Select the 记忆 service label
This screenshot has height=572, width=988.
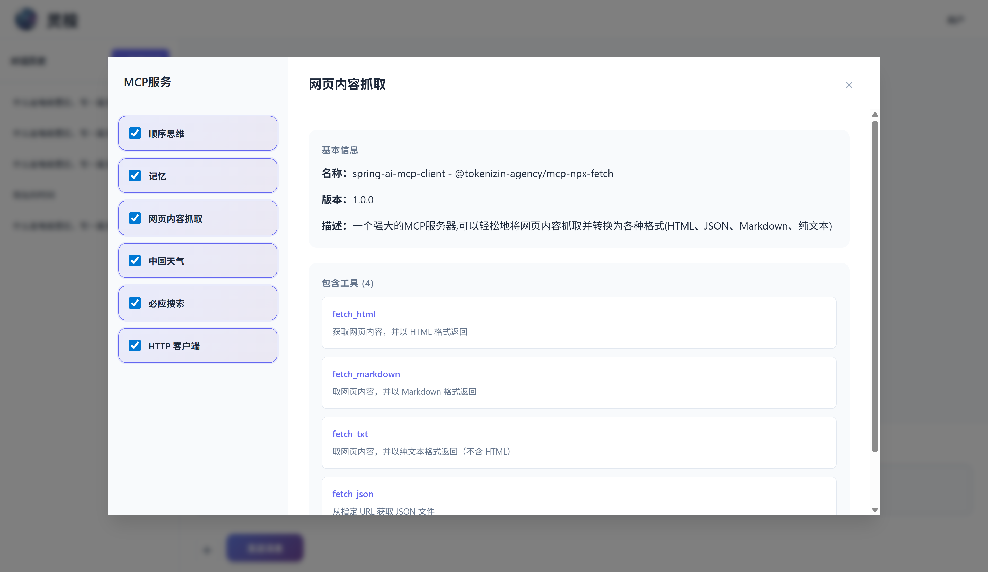(157, 176)
